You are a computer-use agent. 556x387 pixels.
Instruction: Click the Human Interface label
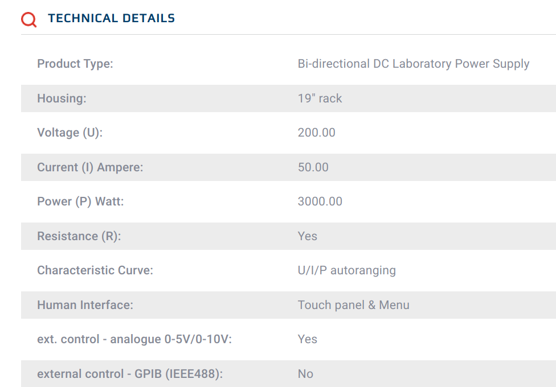coord(85,305)
